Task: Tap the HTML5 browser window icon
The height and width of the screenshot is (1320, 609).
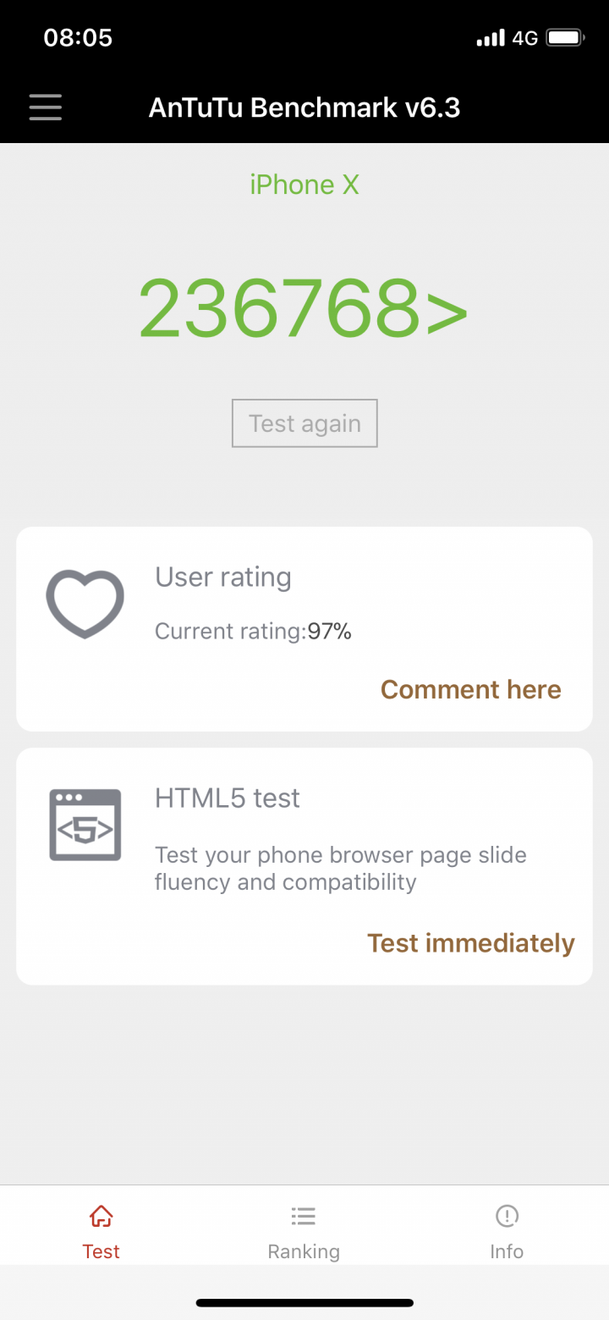Action: click(x=85, y=825)
